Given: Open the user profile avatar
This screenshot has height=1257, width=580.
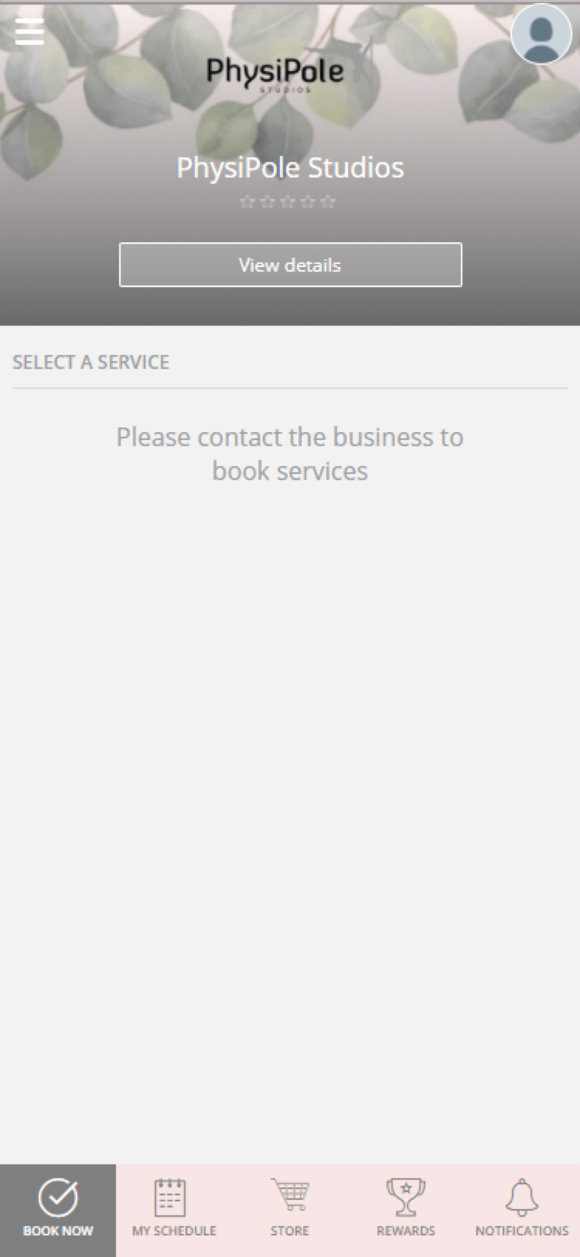Looking at the screenshot, I should (x=541, y=34).
